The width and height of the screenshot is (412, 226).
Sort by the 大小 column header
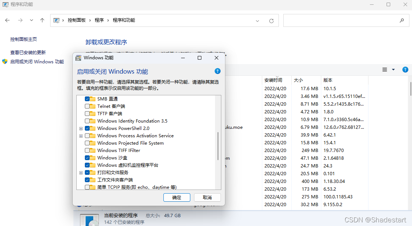306,80
